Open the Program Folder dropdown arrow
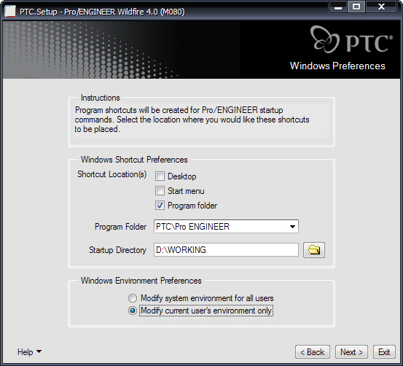Viewport: 403px width, 366px height. coord(292,227)
